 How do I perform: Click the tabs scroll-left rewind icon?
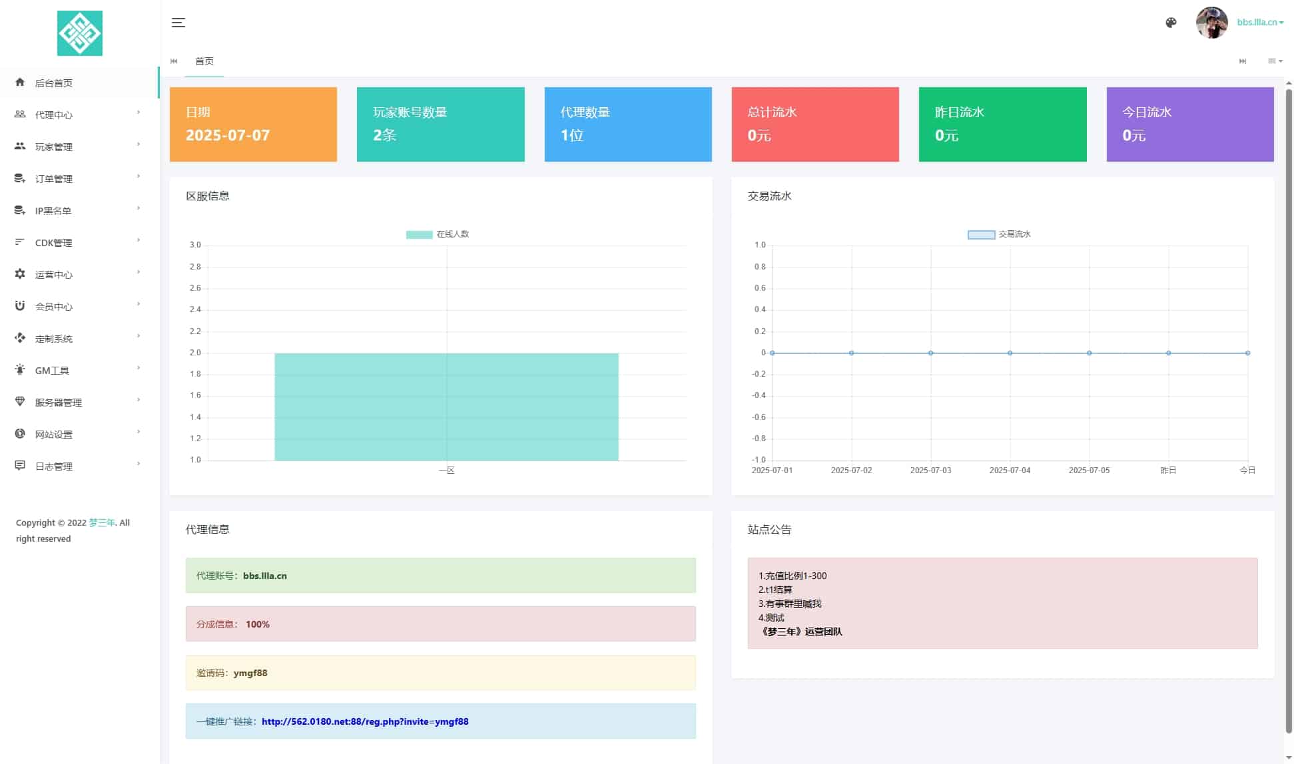click(x=174, y=61)
